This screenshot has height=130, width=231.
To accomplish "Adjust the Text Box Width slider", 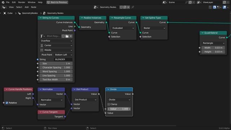I will click(56, 79).
